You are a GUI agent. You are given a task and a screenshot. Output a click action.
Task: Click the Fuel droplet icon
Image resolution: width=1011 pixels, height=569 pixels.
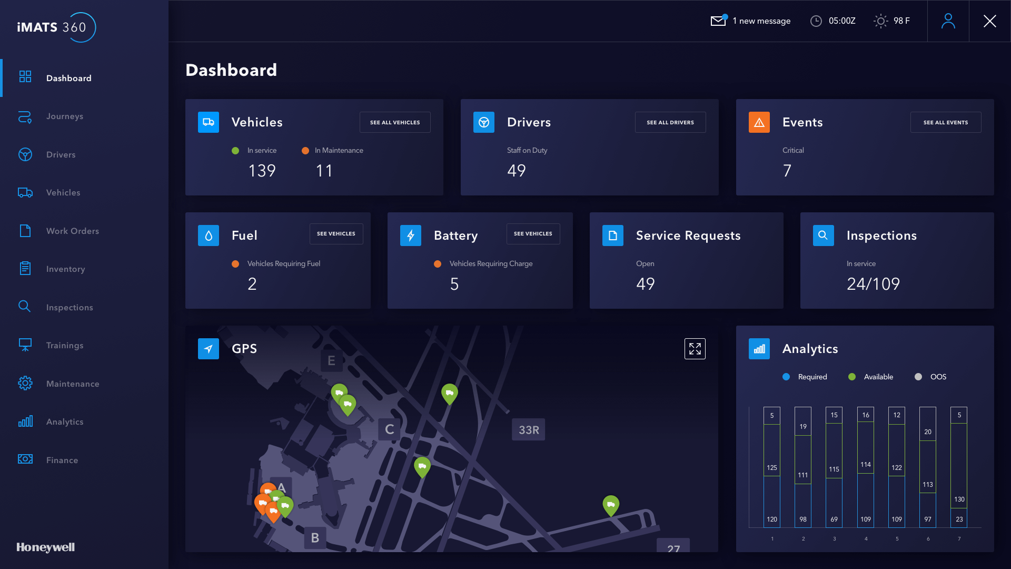point(209,236)
